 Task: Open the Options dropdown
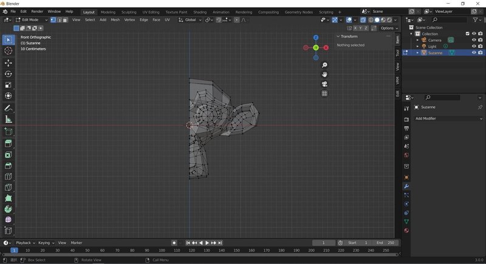(389, 28)
